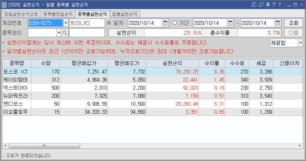306x161 pixels.
Task: Switch to the 일별실현손익 tab
Action: [x=125, y=14]
